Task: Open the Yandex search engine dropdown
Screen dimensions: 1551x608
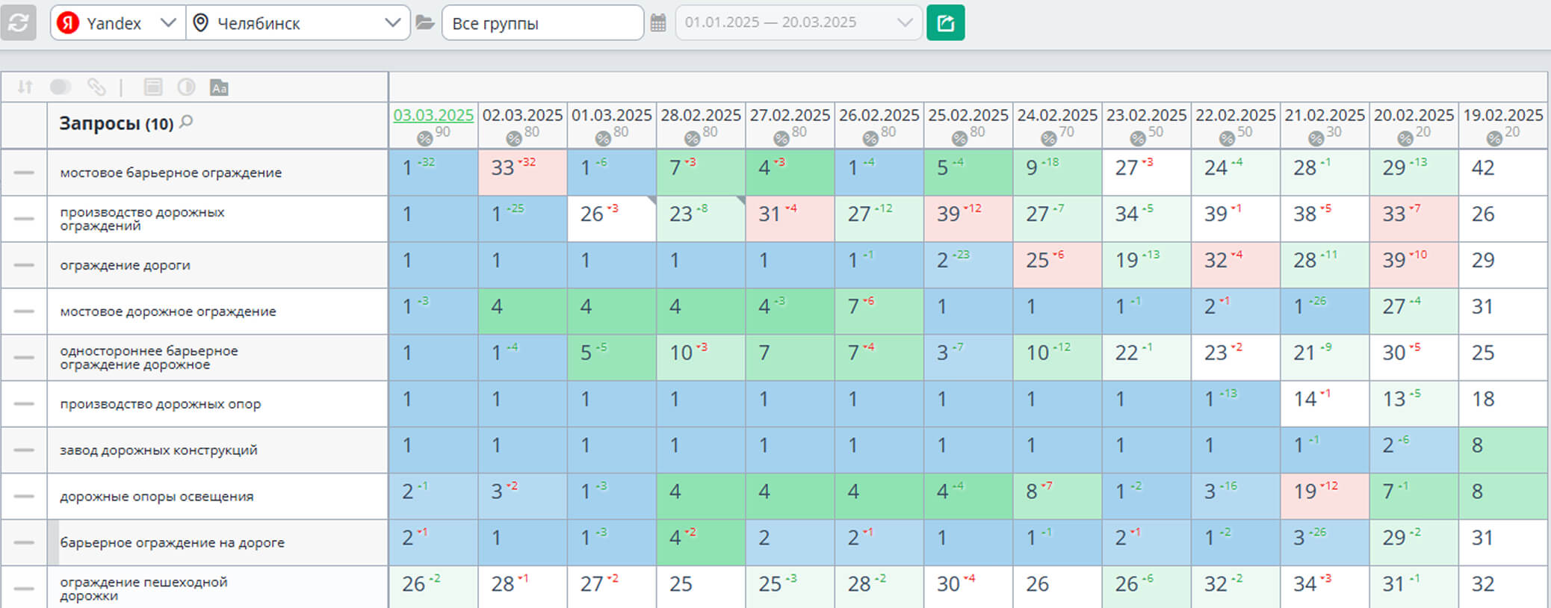Action: point(118,23)
